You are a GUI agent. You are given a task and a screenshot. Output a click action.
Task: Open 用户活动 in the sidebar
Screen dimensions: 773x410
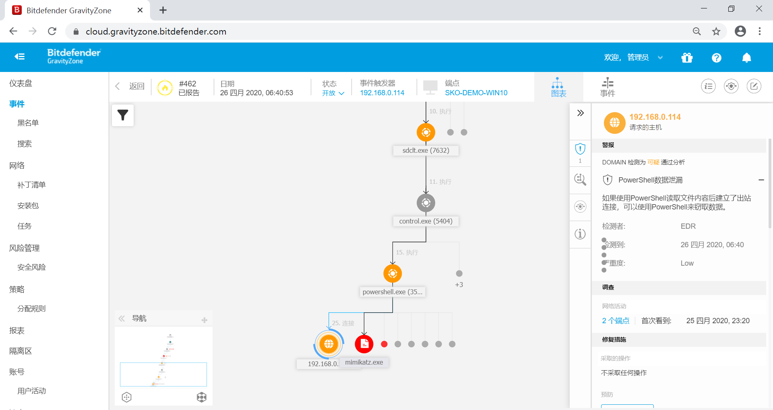coord(31,391)
